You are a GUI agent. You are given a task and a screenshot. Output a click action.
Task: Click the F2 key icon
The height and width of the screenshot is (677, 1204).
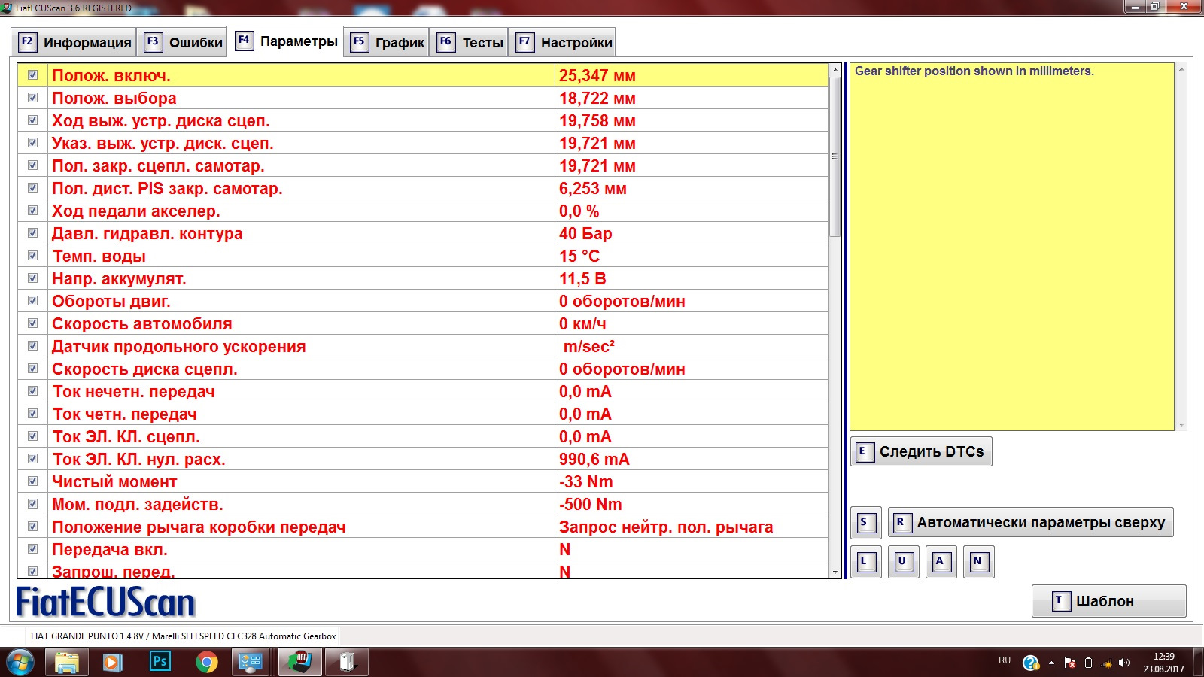[x=27, y=41]
